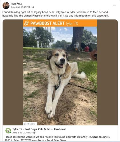
Task: Click the public globe icon beside 12:32 PM
Action: 33,7
